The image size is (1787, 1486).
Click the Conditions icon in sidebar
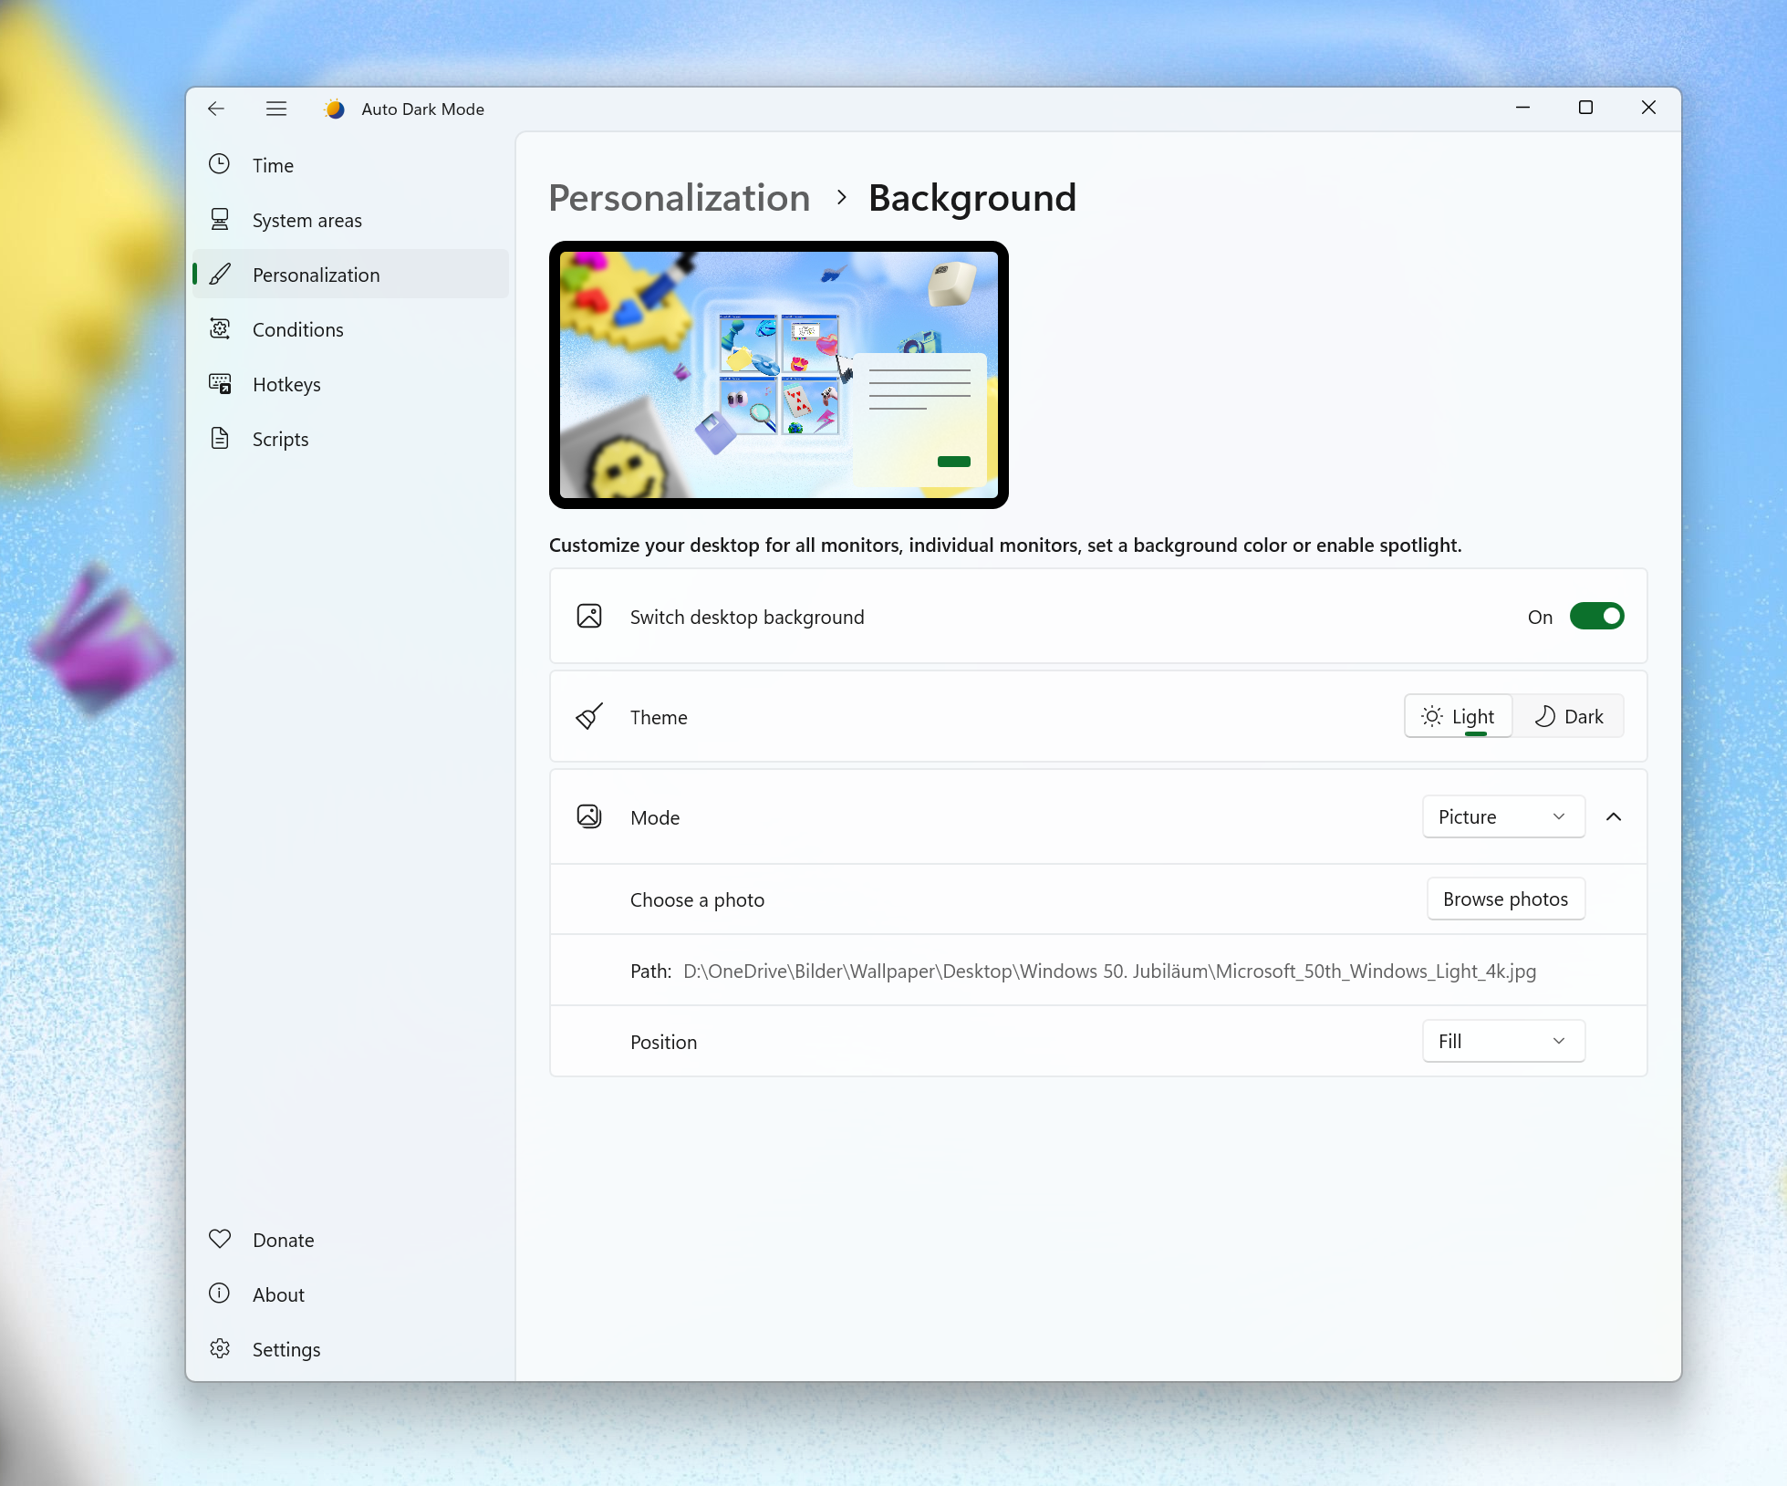[x=220, y=328]
